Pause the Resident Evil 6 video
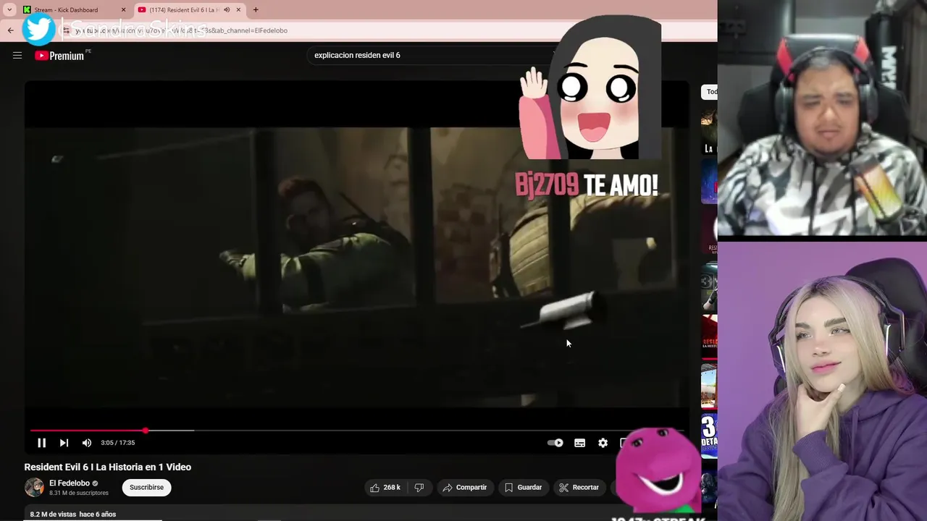 click(41, 443)
